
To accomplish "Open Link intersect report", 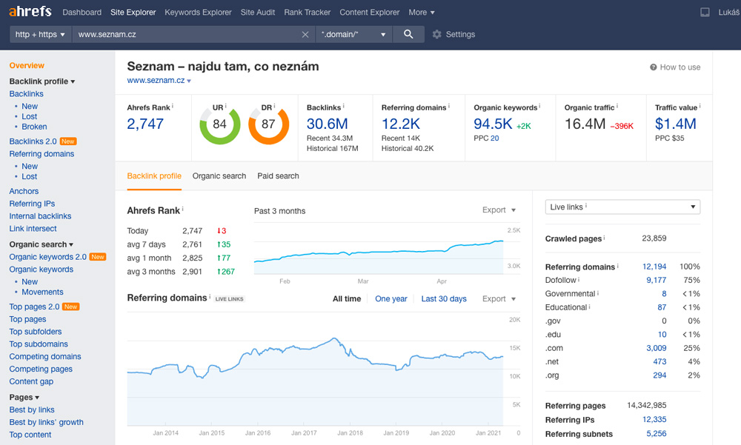I will pos(33,229).
